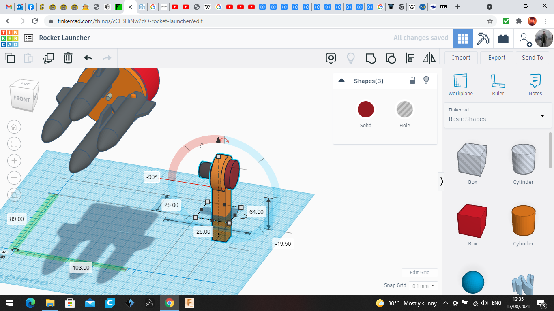Screen dimensions: 554x311
Task: Collapse the Shapes(3) inspector panel
Action: point(341,81)
